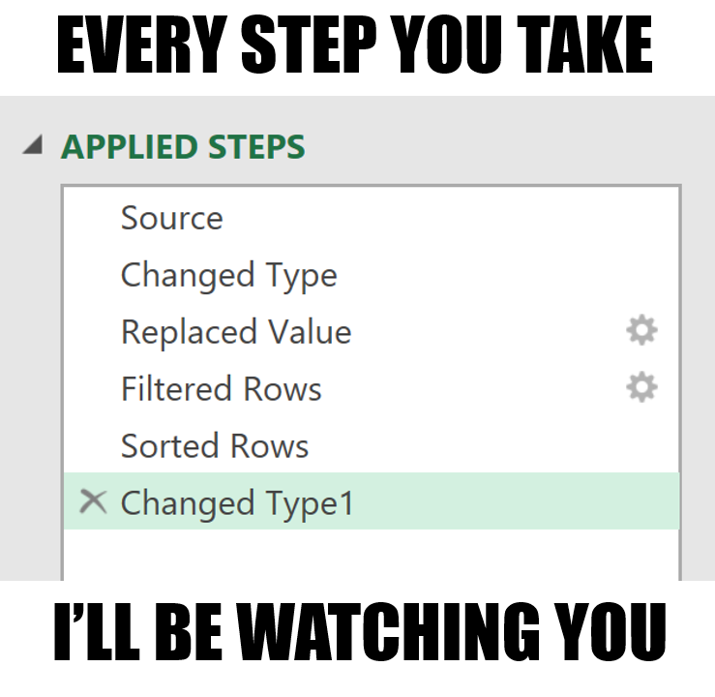This screenshot has height=697, width=715.
Task: Click green highlight right of Changed Type1 text
Action: 513,502
